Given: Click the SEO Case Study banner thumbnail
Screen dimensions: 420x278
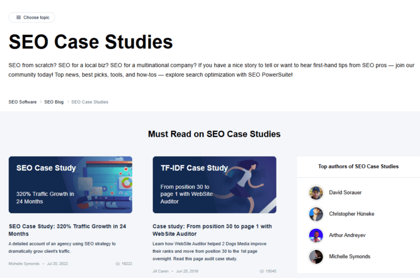Looking at the screenshot, I should click(x=70, y=185).
